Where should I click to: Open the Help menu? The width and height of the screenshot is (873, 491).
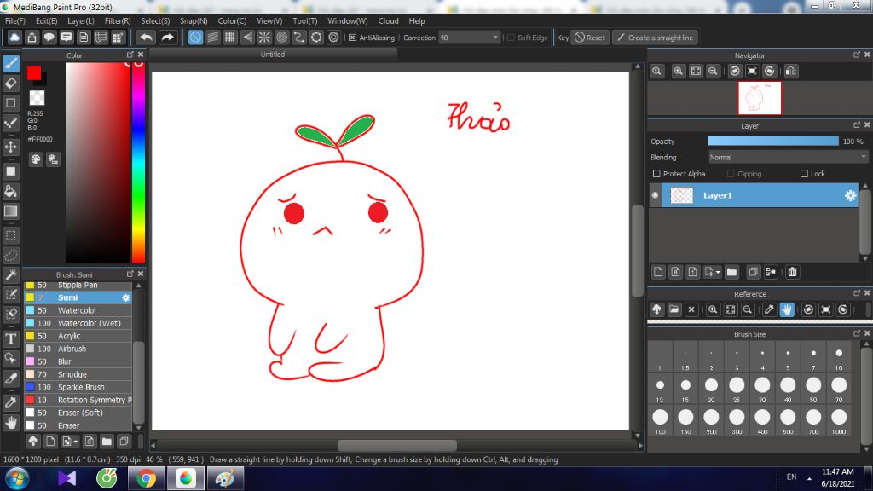click(416, 20)
